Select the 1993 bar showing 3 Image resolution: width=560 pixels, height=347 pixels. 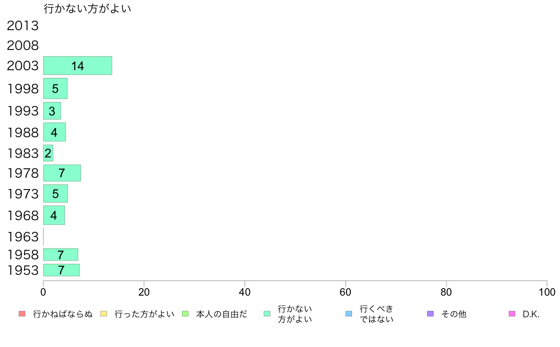pos(52,111)
